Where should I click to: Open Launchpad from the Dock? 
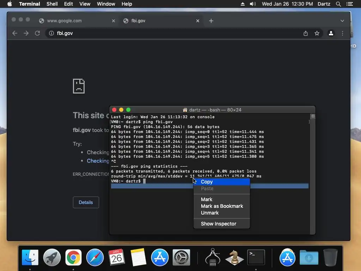(52, 257)
